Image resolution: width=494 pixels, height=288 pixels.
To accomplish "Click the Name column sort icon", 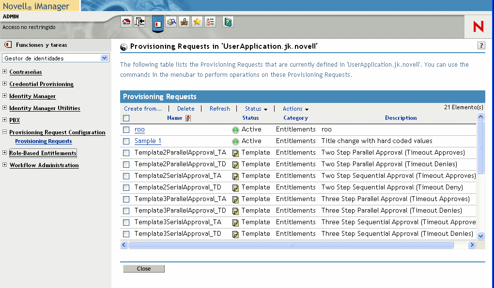I will [x=188, y=118].
